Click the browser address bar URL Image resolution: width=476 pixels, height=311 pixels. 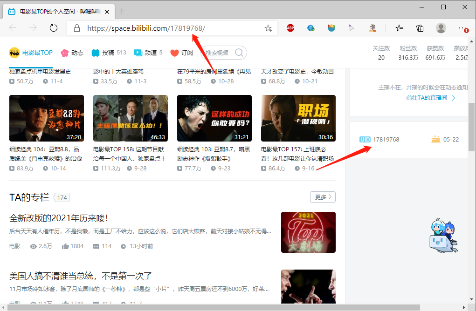tap(146, 28)
